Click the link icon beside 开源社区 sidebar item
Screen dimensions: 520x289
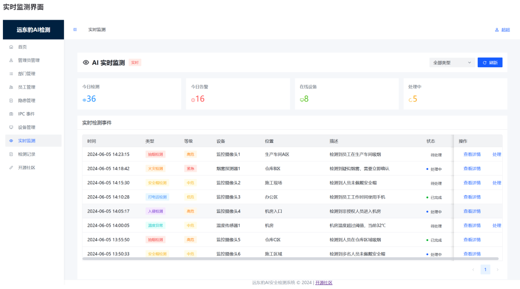(11, 167)
